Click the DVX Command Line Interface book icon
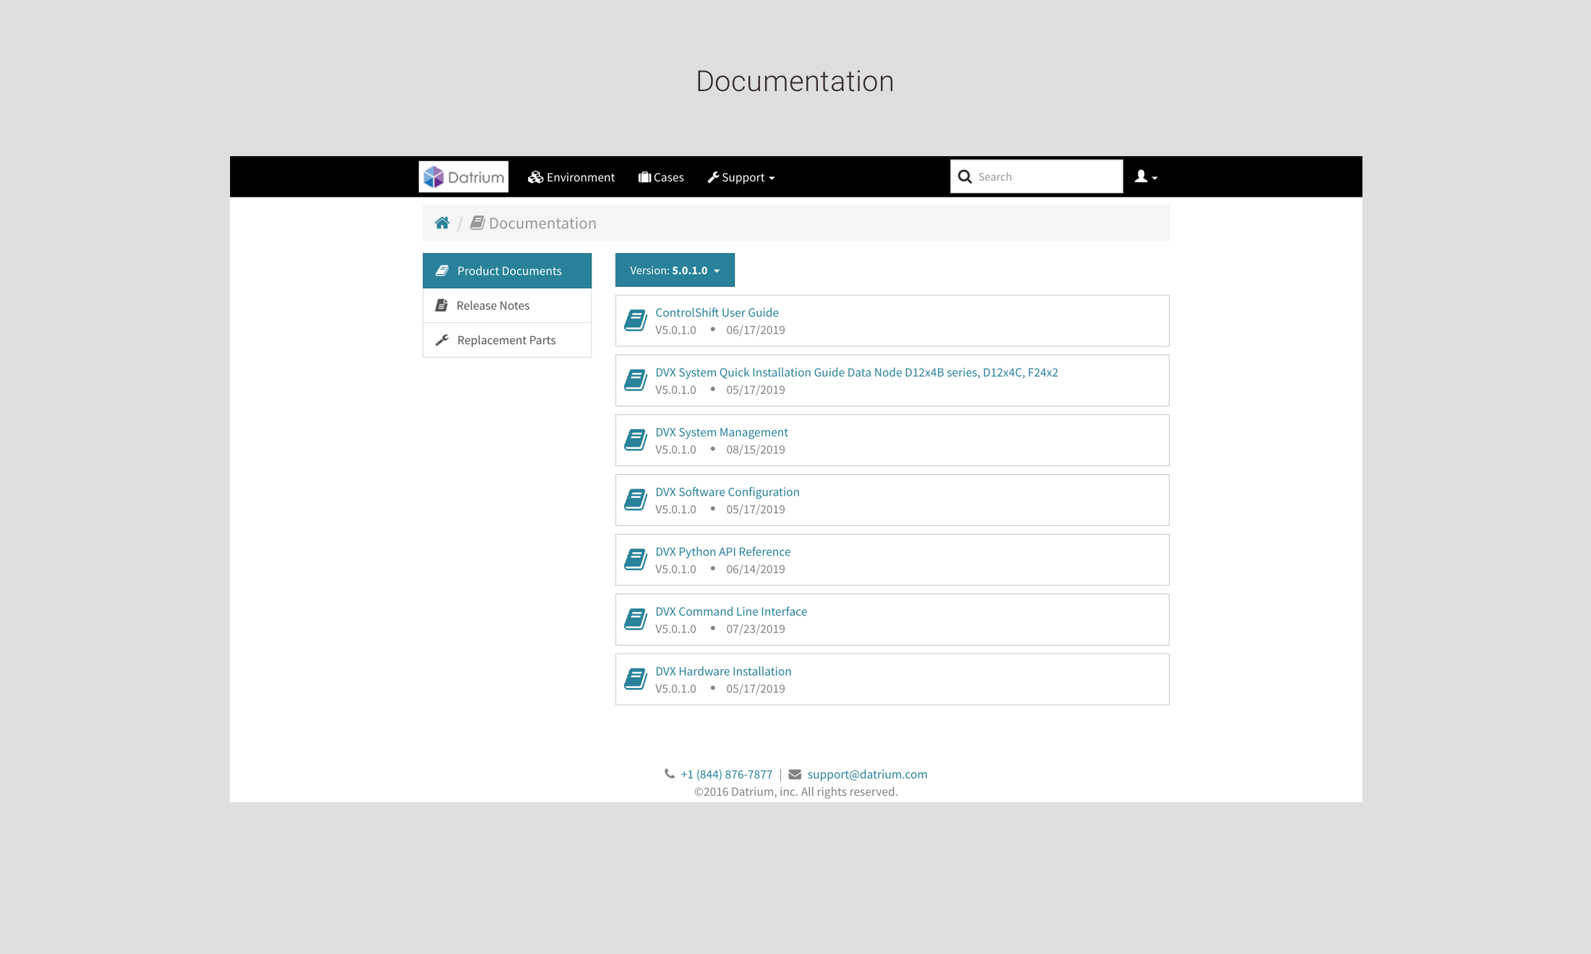 (636, 620)
